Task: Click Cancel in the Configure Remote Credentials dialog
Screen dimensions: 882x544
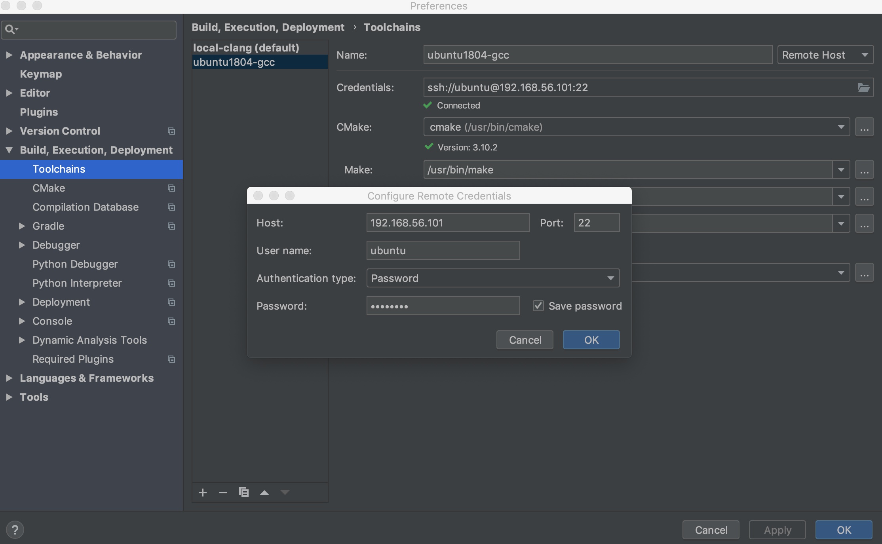Action: click(525, 340)
